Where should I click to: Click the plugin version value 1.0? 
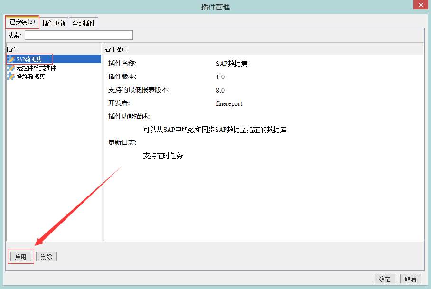pyautogui.click(x=220, y=77)
